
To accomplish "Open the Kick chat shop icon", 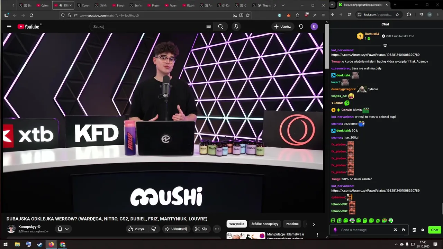I will 414,230.
